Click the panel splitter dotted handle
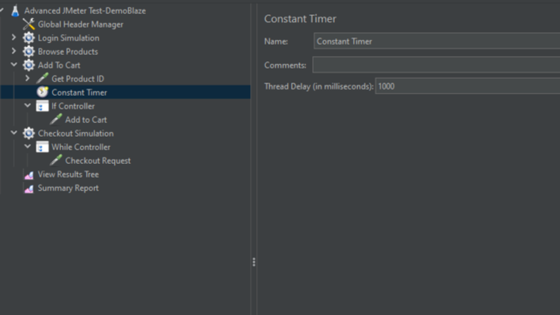The width and height of the screenshot is (560, 315). (x=254, y=262)
